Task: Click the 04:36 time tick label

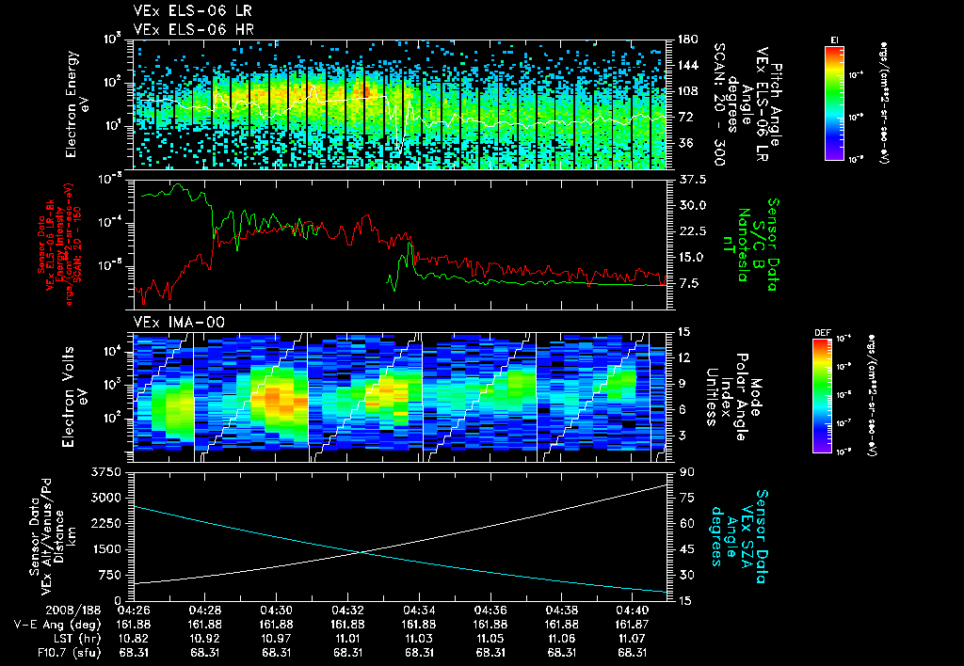Action: click(x=490, y=610)
